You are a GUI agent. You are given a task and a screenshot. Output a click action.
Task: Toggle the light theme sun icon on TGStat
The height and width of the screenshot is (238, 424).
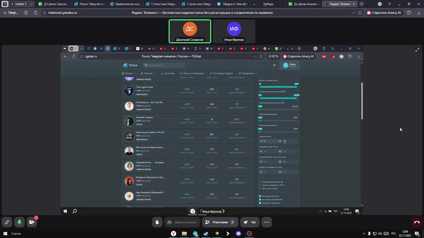[274, 65]
